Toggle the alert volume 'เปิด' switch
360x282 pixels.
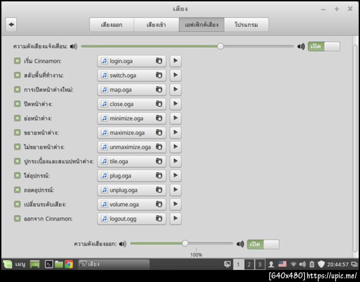tap(324, 46)
